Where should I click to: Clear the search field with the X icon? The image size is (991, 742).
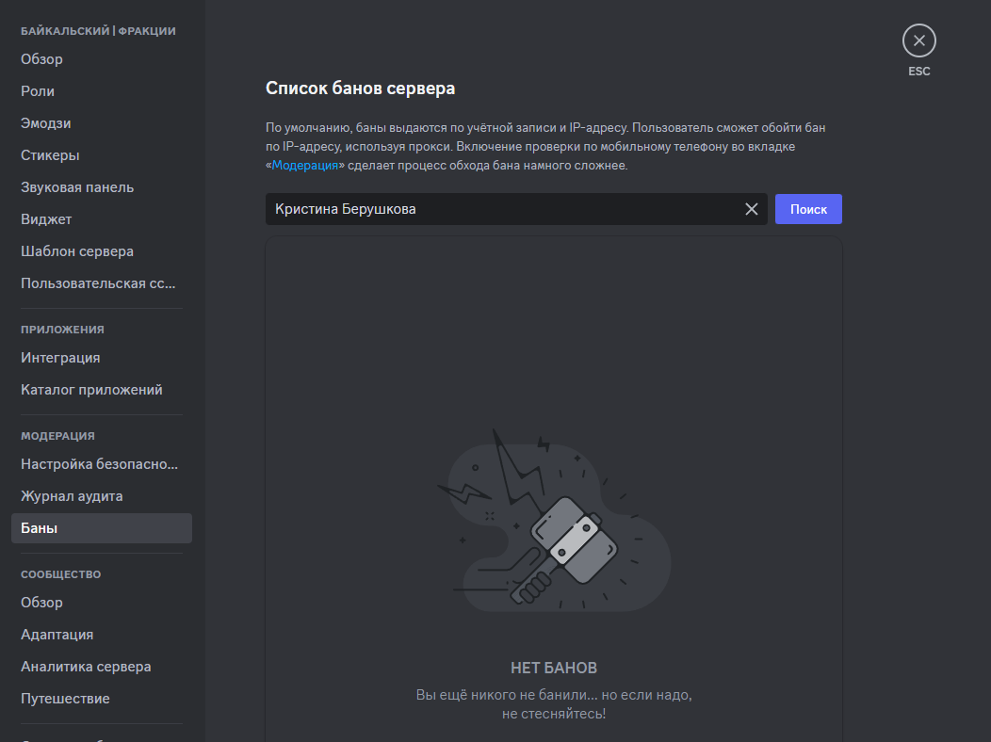[x=751, y=209]
